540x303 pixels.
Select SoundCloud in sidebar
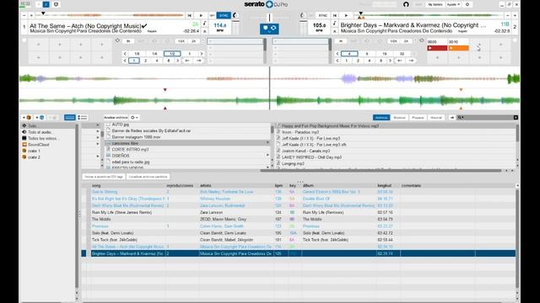(x=38, y=145)
